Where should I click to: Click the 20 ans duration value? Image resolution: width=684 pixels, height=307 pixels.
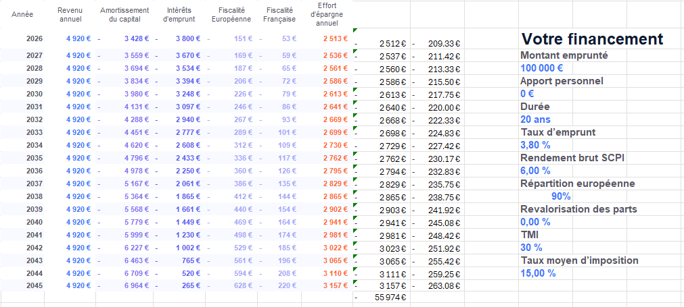[535, 119]
